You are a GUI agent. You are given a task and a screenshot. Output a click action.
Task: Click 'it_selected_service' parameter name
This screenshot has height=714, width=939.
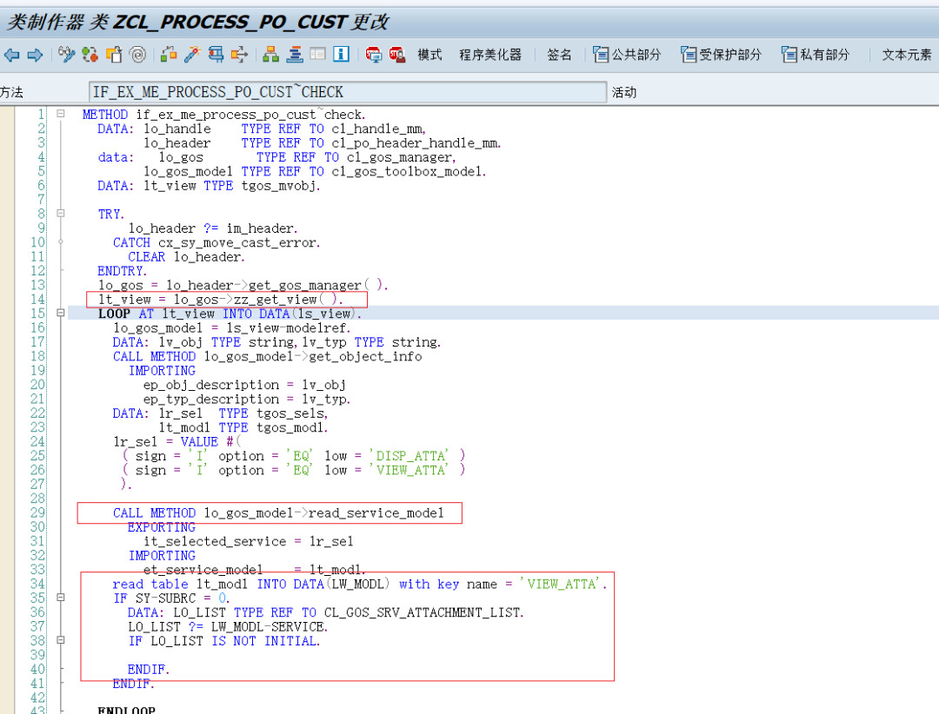[215, 542]
